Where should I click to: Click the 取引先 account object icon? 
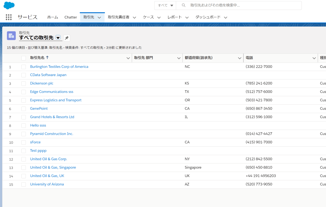coord(11,36)
